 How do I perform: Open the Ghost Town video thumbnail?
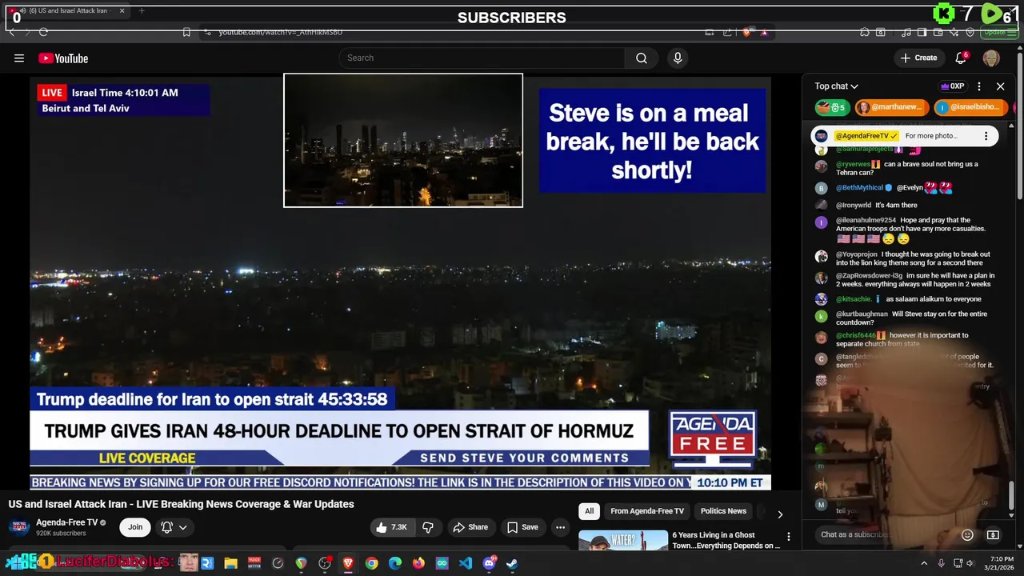[x=623, y=540]
